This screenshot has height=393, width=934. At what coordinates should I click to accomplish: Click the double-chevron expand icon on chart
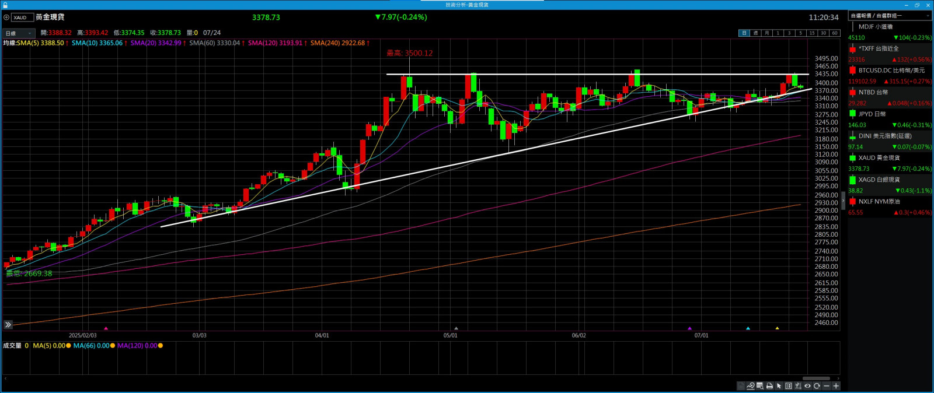8,325
